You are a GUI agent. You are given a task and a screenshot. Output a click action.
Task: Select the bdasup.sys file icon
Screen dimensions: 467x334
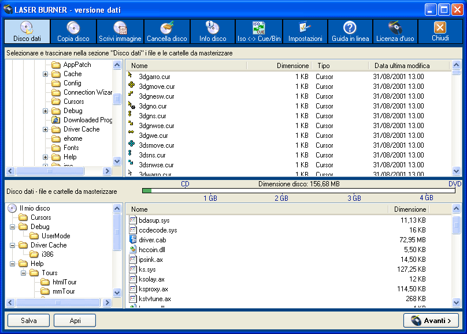133,220
